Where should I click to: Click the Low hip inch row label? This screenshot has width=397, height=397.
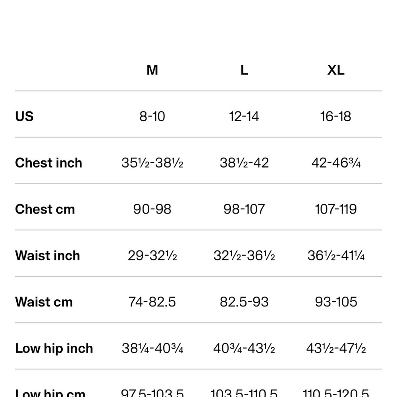(54, 348)
